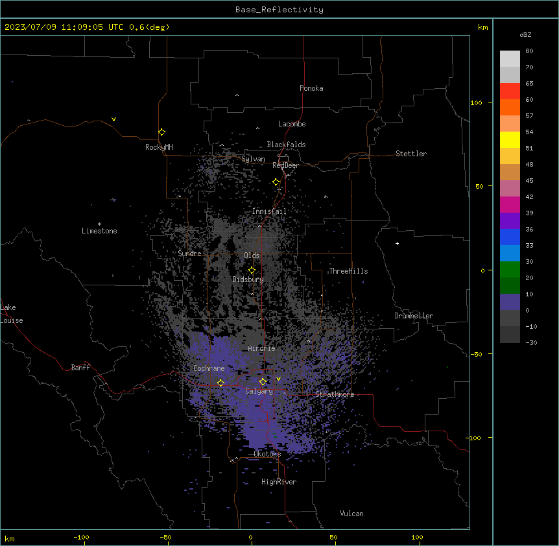Screen dimensions: 559x546
Task: Click the Blackfalds map label
Action: (286, 145)
